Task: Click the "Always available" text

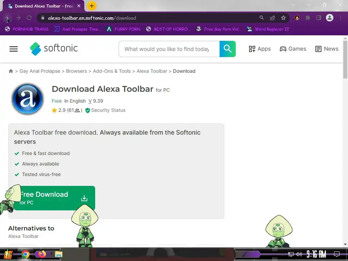Action: point(40,164)
